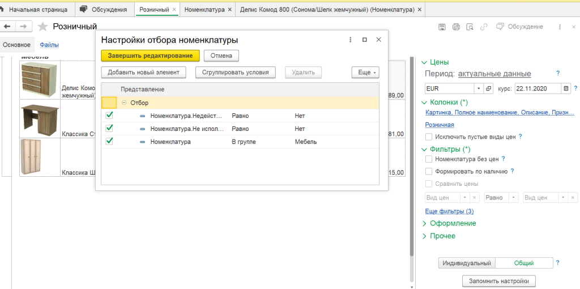The height and width of the screenshot is (289, 580).
Task: Go forward with the right arrow
Action: point(23,26)
